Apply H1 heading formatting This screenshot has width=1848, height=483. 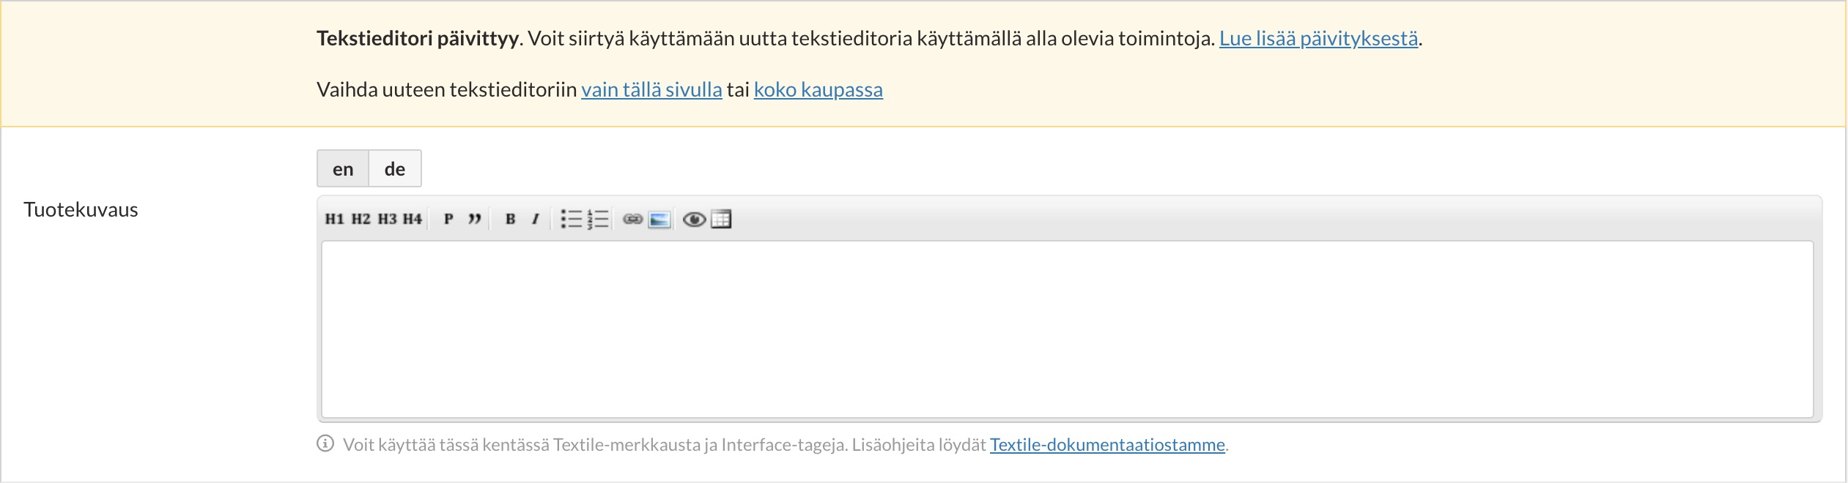click(x=334, y=219)
